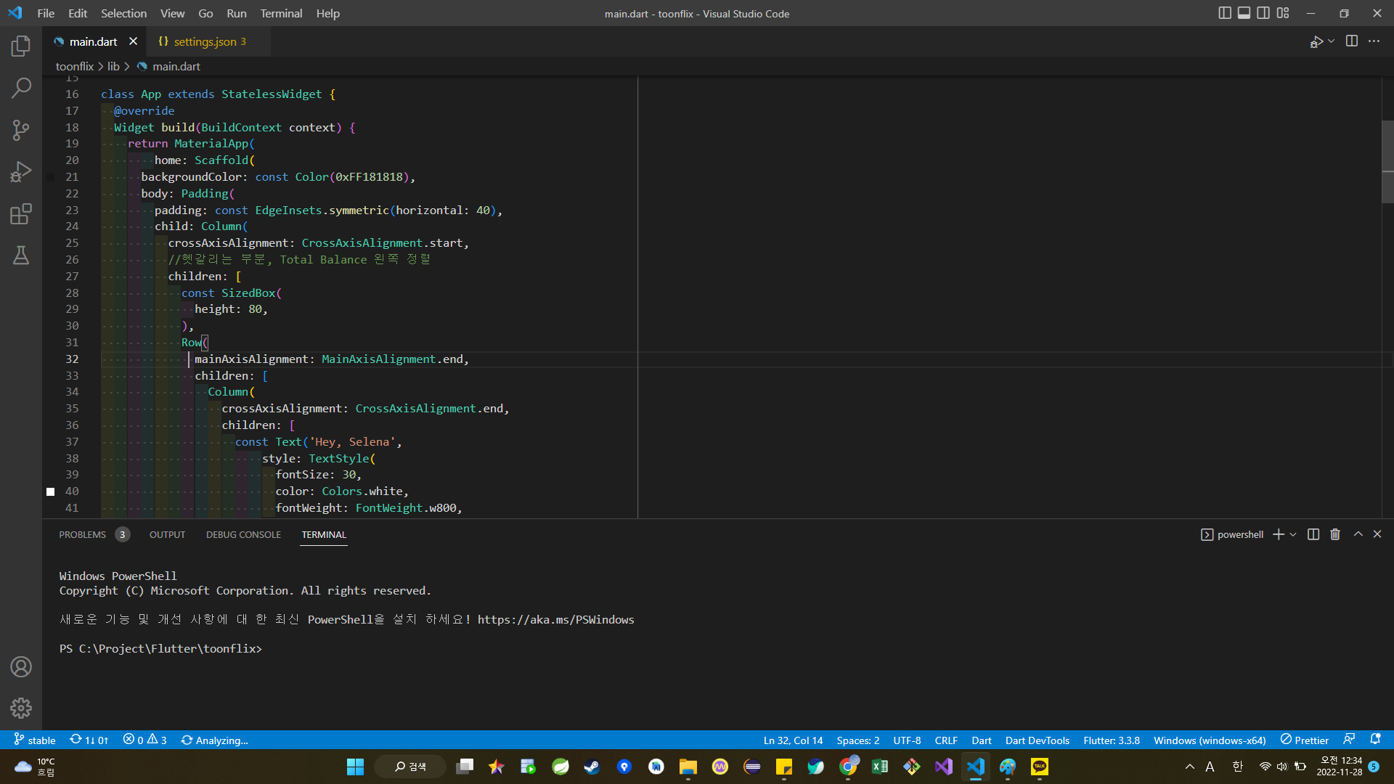The height and width of the screenshot is (784, 1394).
Task: Open the Windows Start button
Action: tap(355, 767)
